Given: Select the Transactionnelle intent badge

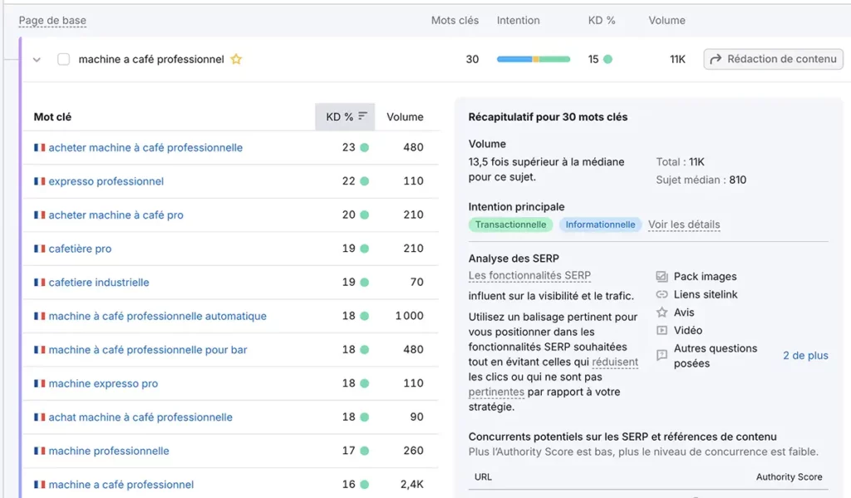Looking at the screenshot, I should point(510,224).
